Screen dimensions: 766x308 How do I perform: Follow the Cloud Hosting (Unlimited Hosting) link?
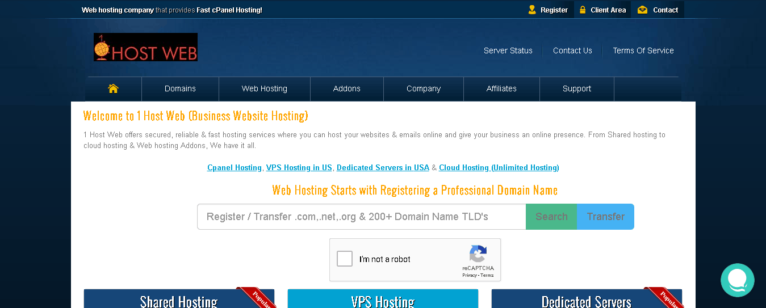[x=499, y=167]
